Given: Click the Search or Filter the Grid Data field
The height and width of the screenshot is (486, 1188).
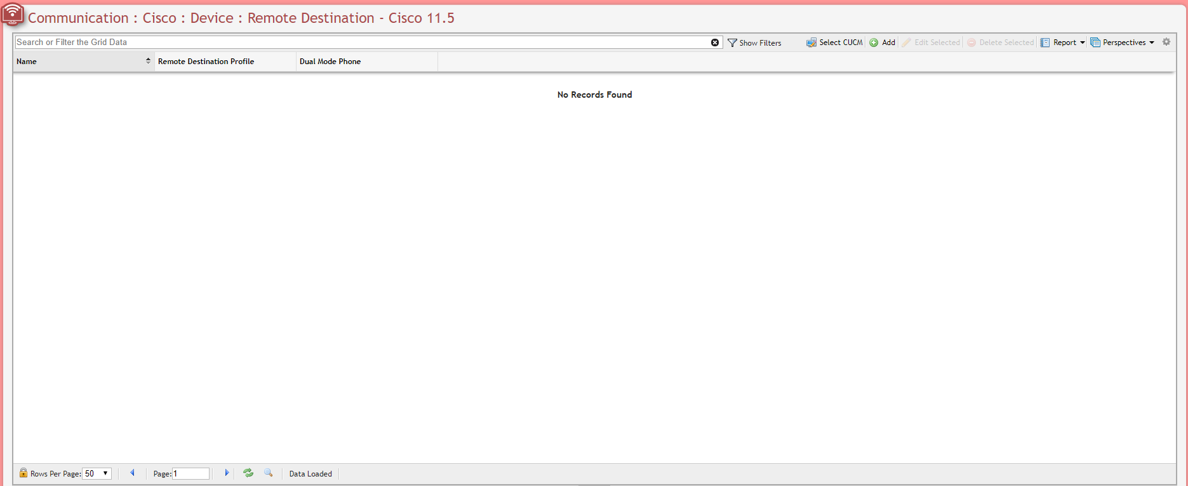Looking at the screenshot, I should click(x=362, y=43).
